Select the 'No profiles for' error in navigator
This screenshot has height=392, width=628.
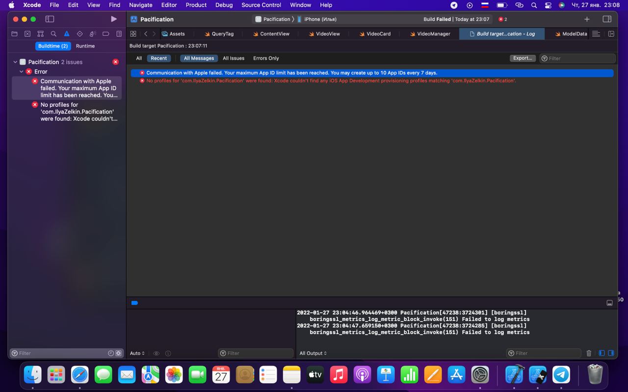[x=67, y=112]
